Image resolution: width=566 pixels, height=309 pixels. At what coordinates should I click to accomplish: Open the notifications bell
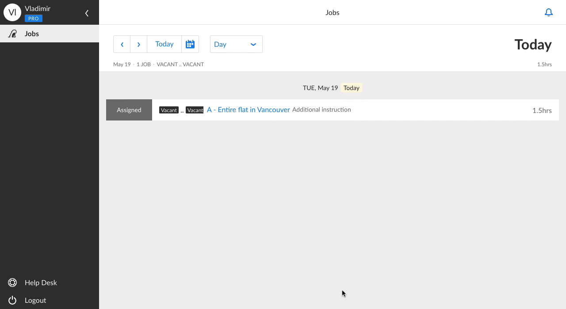click(x=548, y=12)
